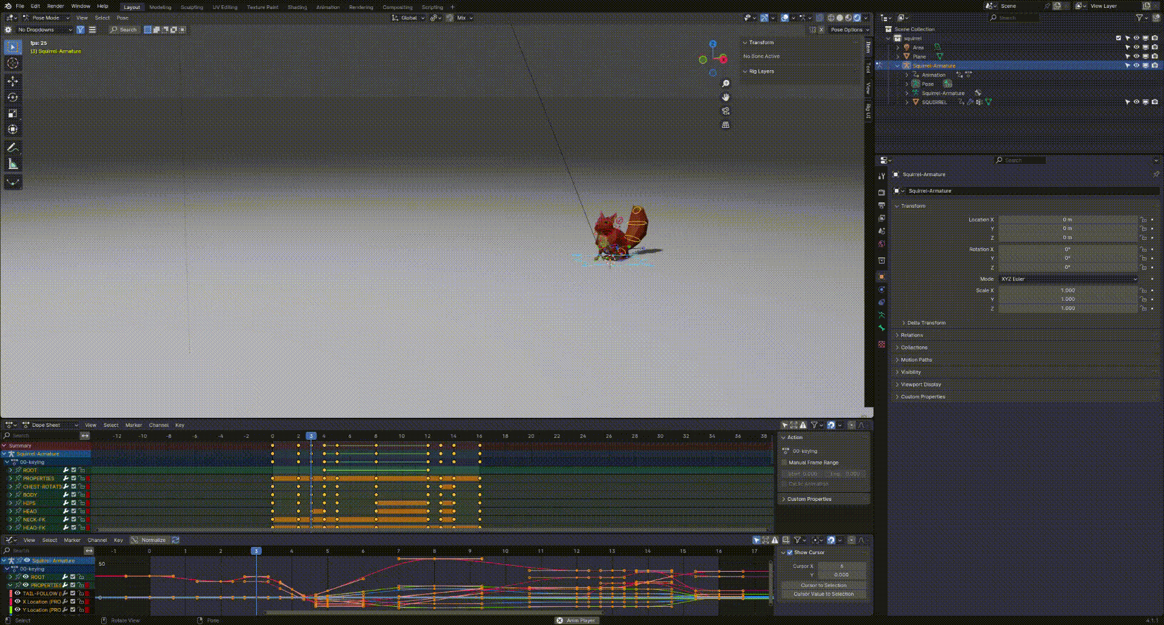The image size is (1164, 625).
Task: Click the Scale X value field
Action: tap(1068, 290)
